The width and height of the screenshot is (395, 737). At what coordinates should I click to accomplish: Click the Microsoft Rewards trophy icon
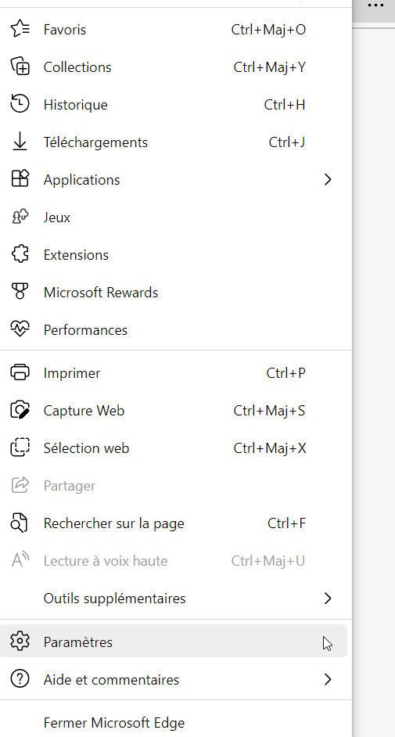(x=20, y=292)
